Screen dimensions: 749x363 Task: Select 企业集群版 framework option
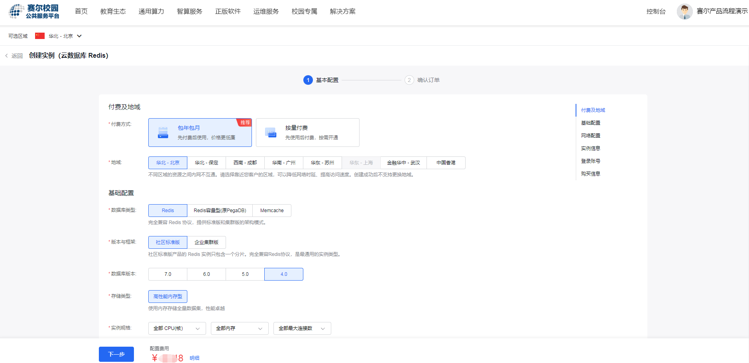(206, 242)
